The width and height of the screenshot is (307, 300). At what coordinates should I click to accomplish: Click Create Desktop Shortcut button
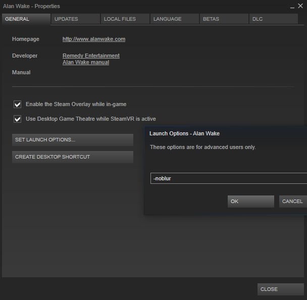tap(73, 157)
